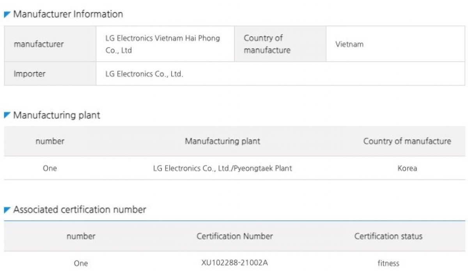Image resolution: width=468 pixels, height=274 pixels.
Task: Click the triangle beside Associated certification number
Action: 7,210
